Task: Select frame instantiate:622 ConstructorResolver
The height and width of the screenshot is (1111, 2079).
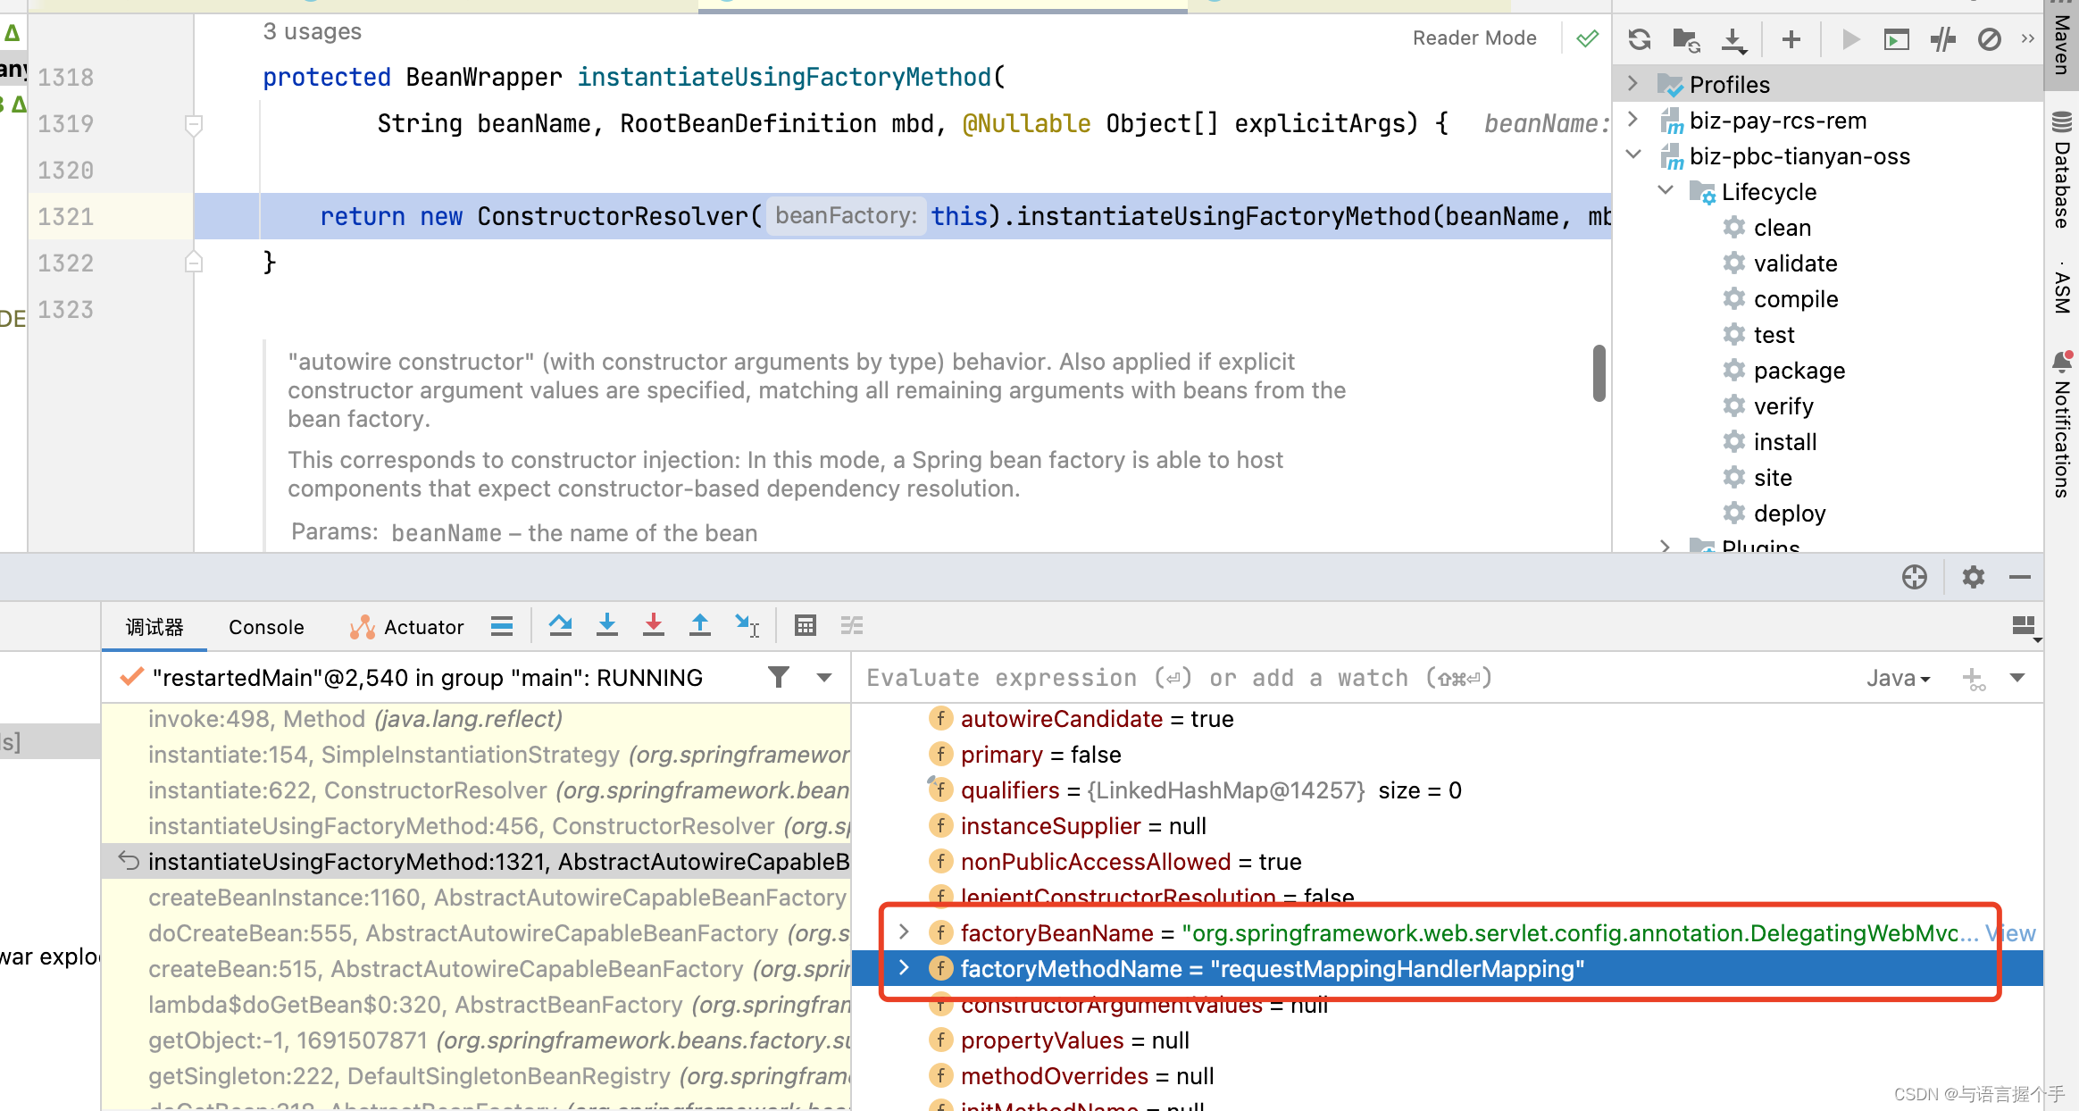Action: [x=476, y=790]
